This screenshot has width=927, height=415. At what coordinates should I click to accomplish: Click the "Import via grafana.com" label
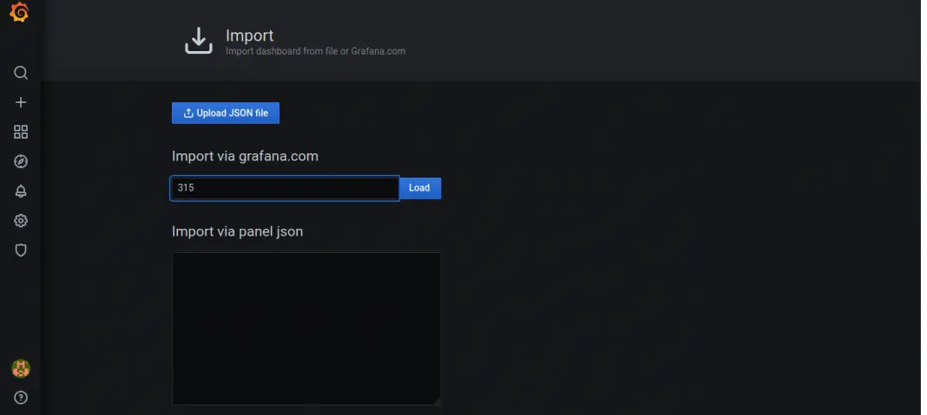(245, 157)
